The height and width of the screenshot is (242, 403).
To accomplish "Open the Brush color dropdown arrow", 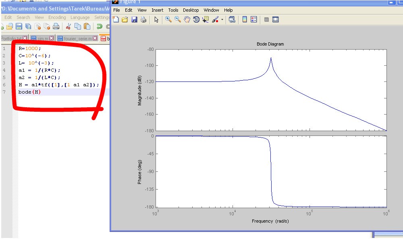I will click(x=222, y=19).
